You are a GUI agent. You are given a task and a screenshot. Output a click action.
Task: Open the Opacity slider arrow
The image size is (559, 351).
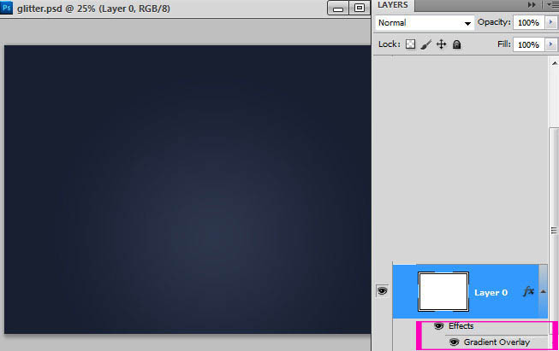tap(550, 22)
